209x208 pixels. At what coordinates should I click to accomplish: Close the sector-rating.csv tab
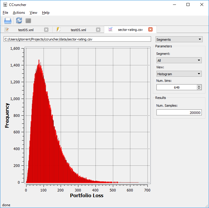tap(150, 29)
